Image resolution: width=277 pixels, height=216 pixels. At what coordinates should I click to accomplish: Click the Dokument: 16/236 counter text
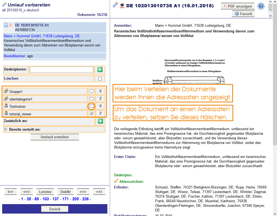(x=92, y=15)
